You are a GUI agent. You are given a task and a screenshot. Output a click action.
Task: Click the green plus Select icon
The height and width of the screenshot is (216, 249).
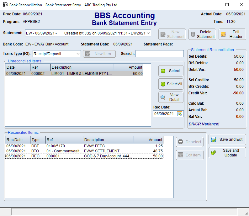click(x=163, y=71)
